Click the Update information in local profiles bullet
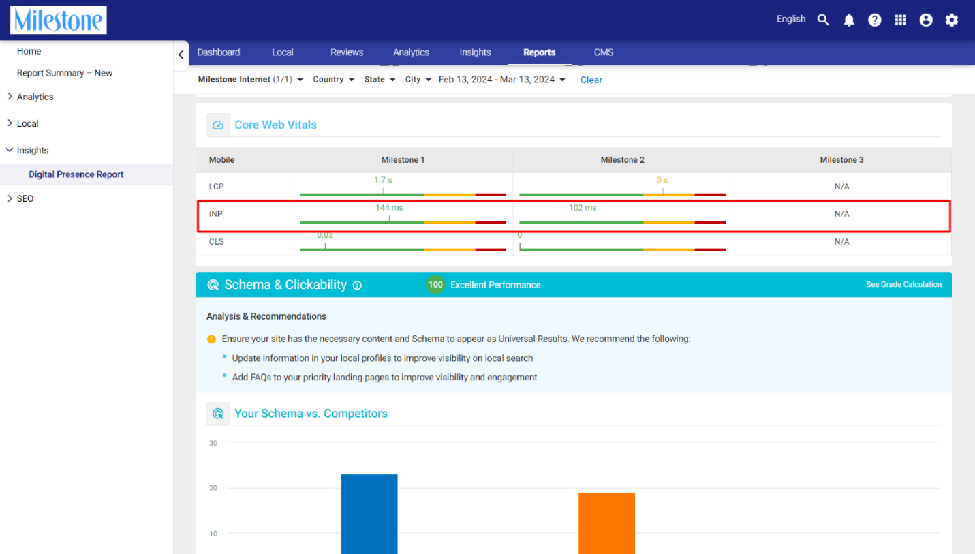 pyautogui.click(x=382, y=358)
